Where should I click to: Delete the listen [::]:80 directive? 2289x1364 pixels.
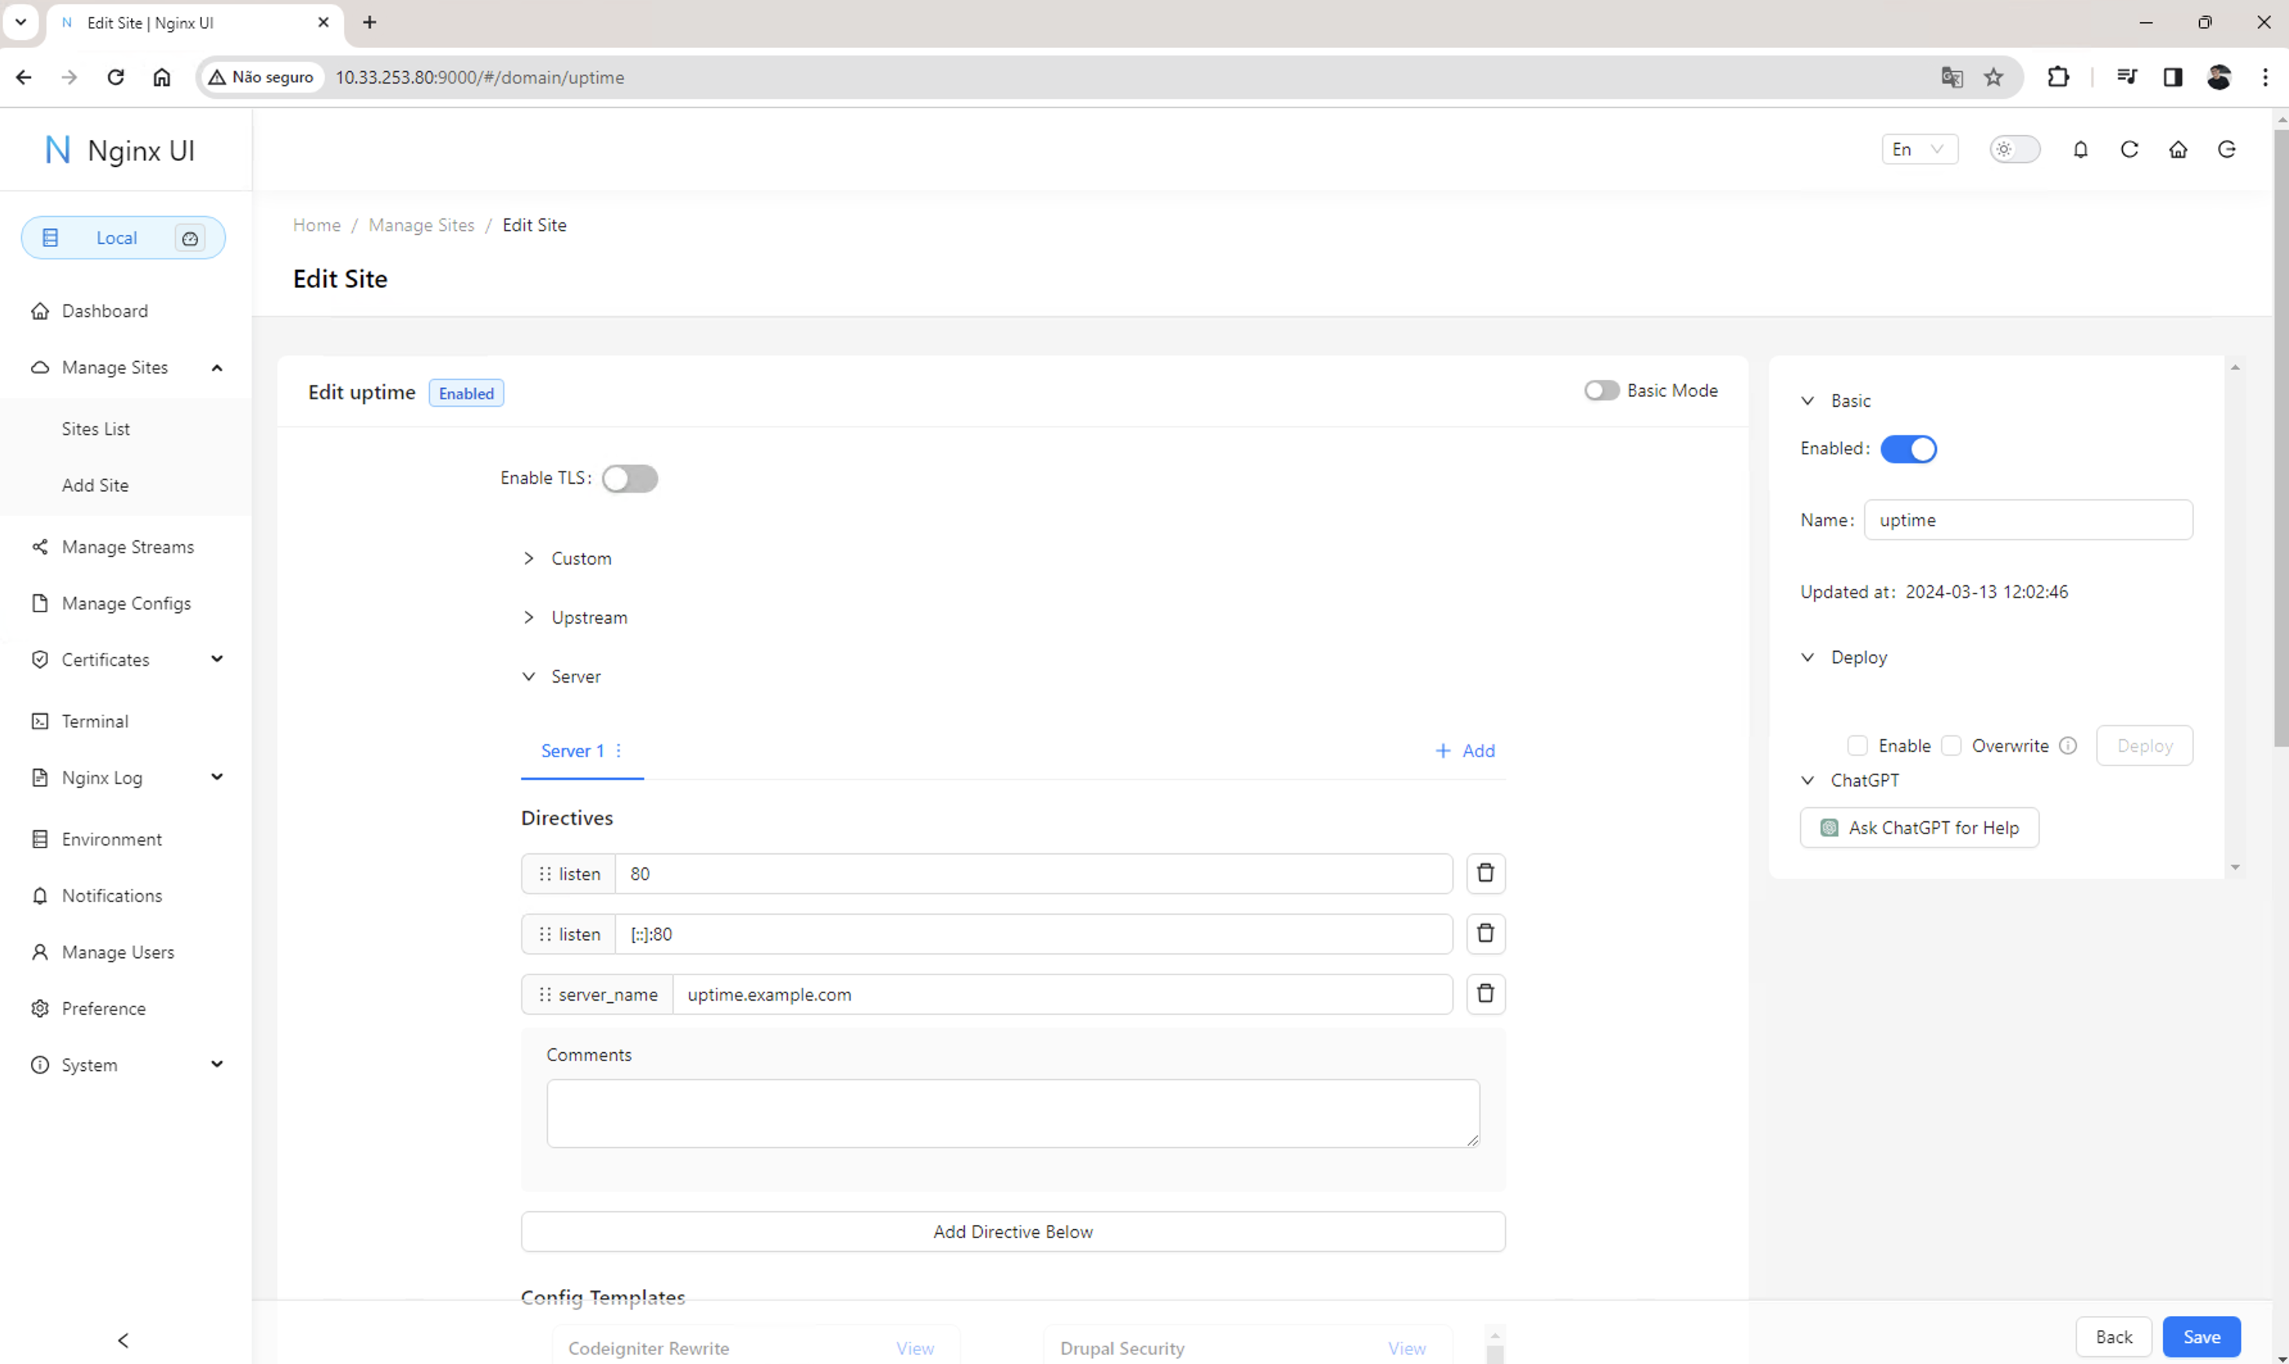pos(1485,934)
